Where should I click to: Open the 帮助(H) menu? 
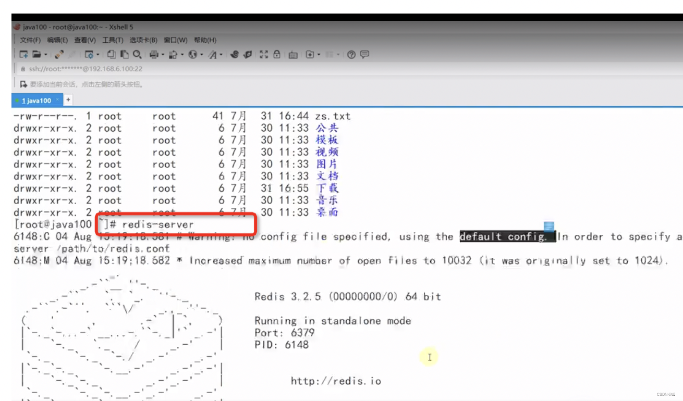pyautogui.click(x=205, y=40)
